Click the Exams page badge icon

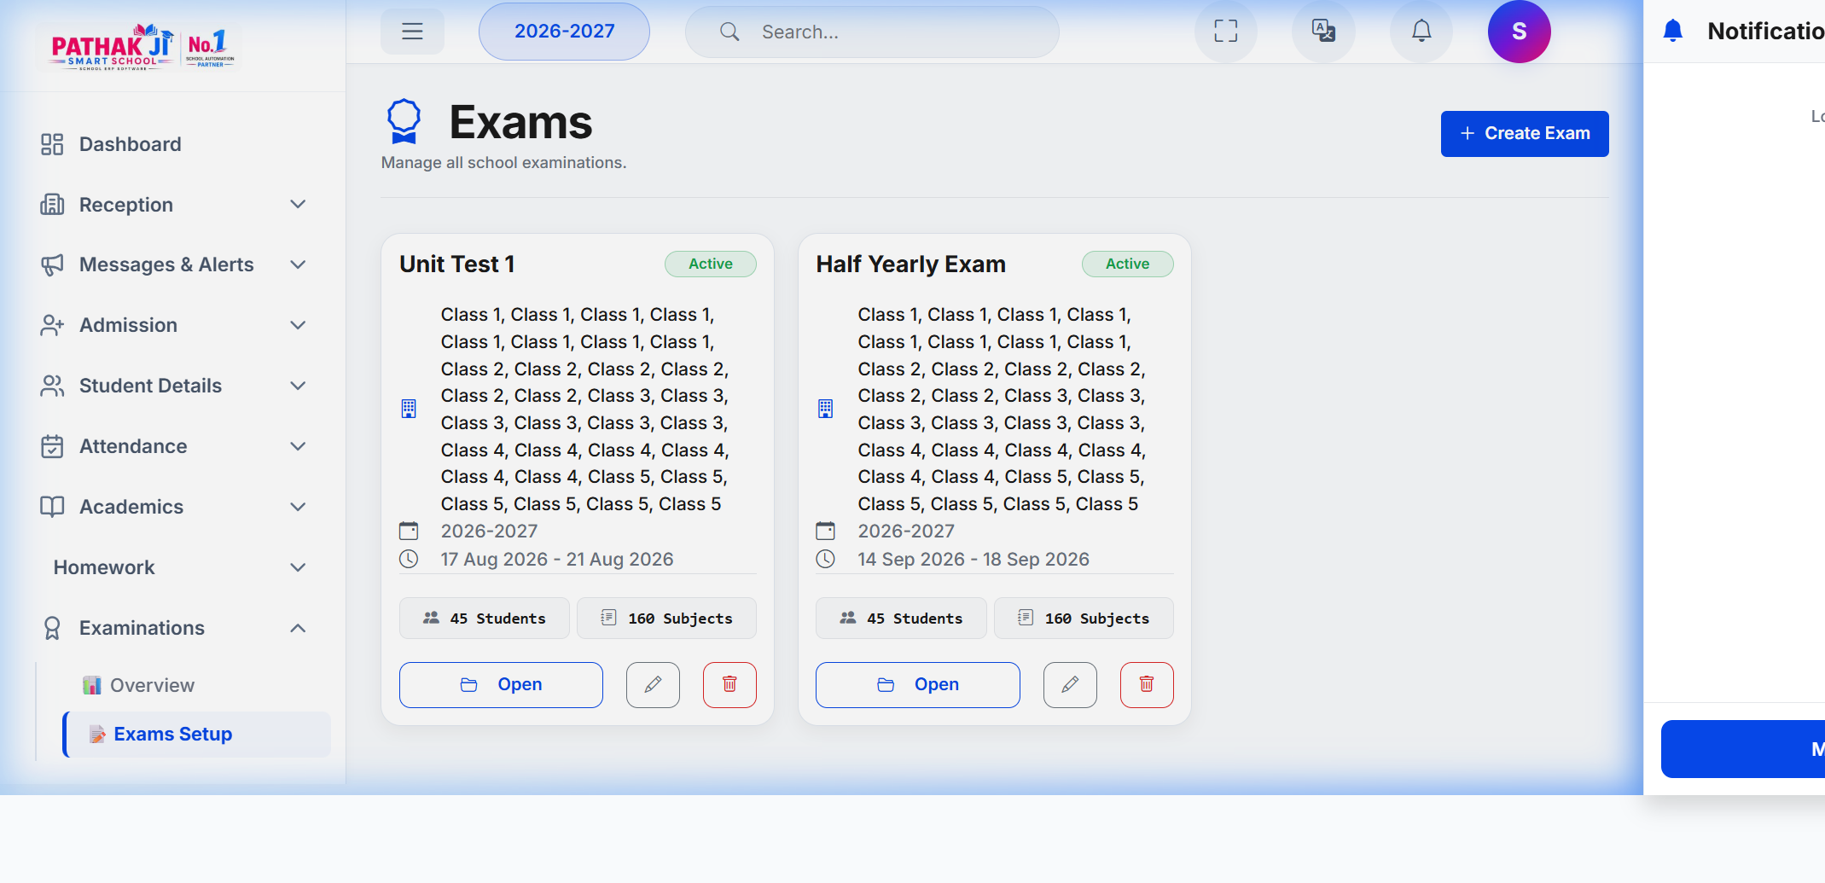pyautogui.click(x=404, y=122)
